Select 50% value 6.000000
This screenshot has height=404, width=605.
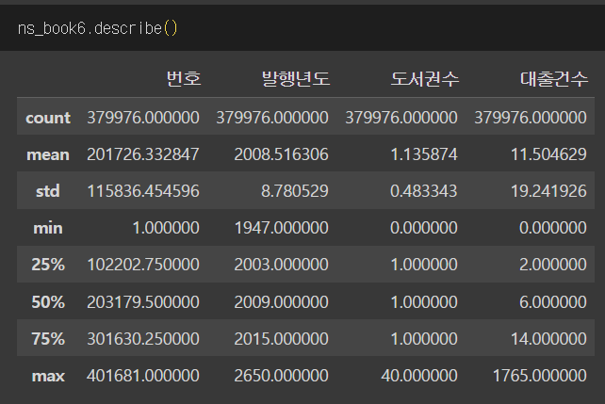[x=553, y=302]
